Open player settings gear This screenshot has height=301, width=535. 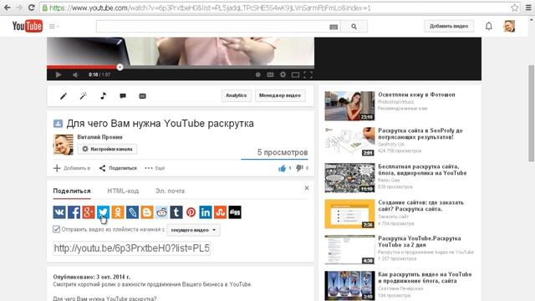coord(283,74)
